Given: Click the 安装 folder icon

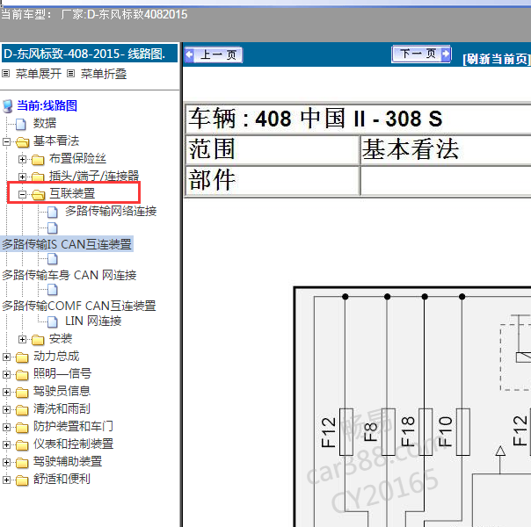Looking at the screenshot, I should click(38, 339).
